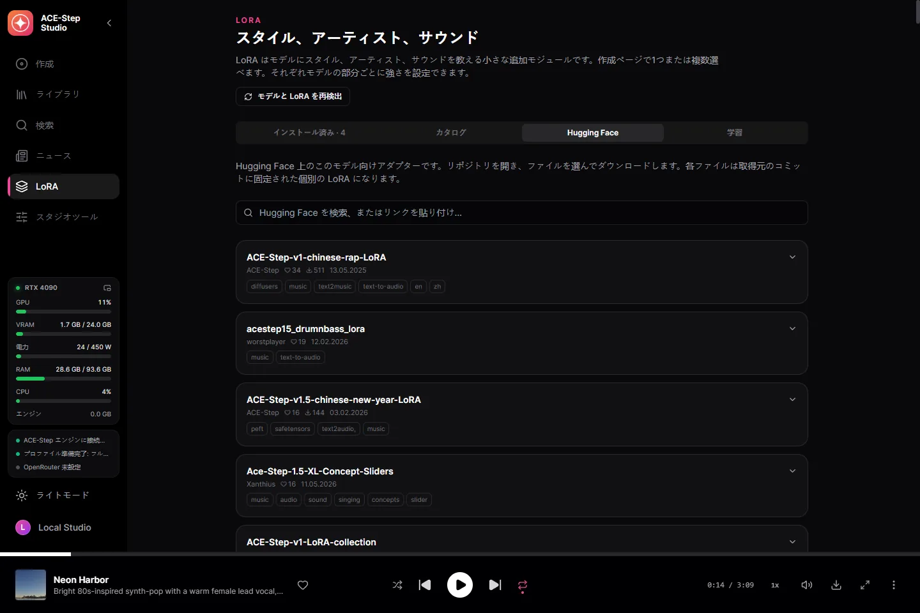
Task: Click the "peft" tag
Action: pos(257,429)
